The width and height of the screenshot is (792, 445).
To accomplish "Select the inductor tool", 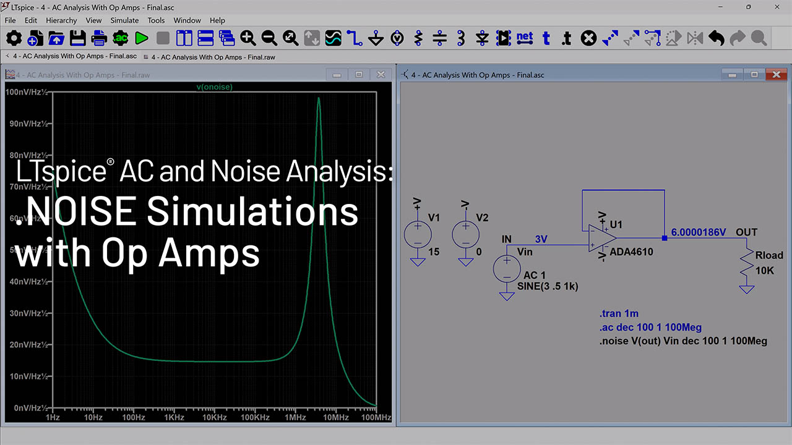I will click(461, 38).
